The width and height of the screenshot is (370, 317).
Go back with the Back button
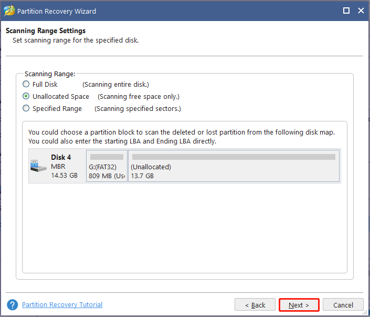click(255, 305)
